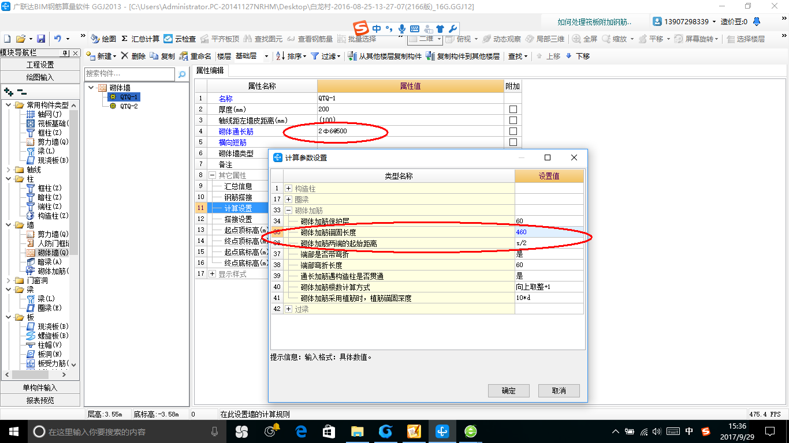Open 绘图输入 navigator section

pos(40,77)
